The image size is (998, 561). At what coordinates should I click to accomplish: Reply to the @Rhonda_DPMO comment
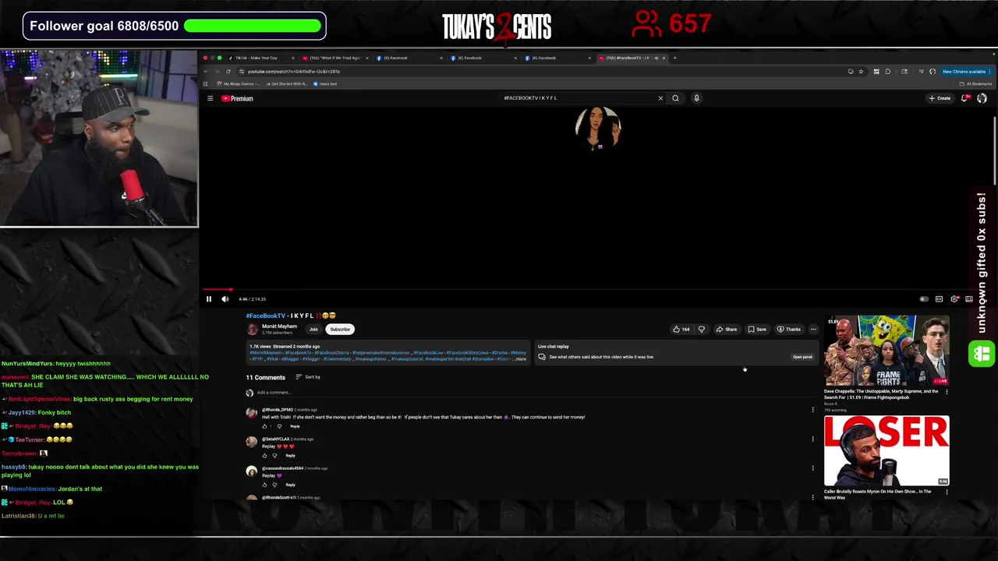[295, 426]
